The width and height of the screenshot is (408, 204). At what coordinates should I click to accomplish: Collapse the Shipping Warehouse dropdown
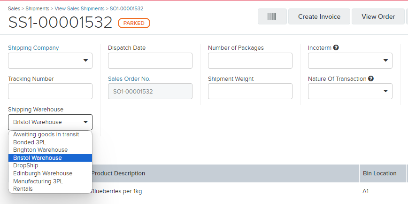[x=50, y=122]
